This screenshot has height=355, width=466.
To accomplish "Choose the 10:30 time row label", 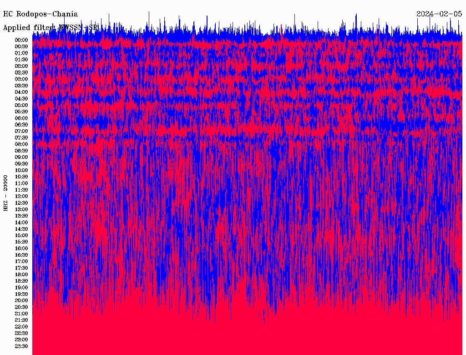I will point(21,177).
